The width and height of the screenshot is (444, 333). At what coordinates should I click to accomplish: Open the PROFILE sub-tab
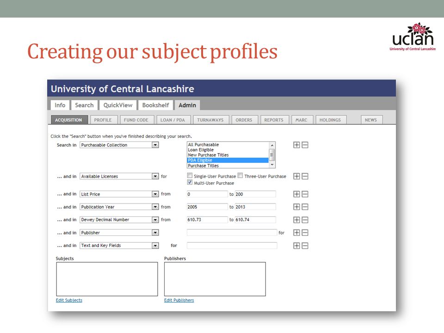pos(103,120)
